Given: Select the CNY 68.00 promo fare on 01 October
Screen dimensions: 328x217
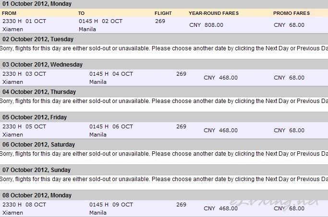Looking at the screenshot, I should (289, 25).
